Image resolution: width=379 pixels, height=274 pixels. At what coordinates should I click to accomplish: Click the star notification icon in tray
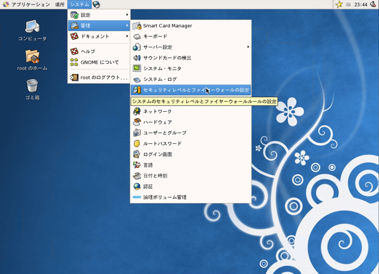click(x=339, y=4)
